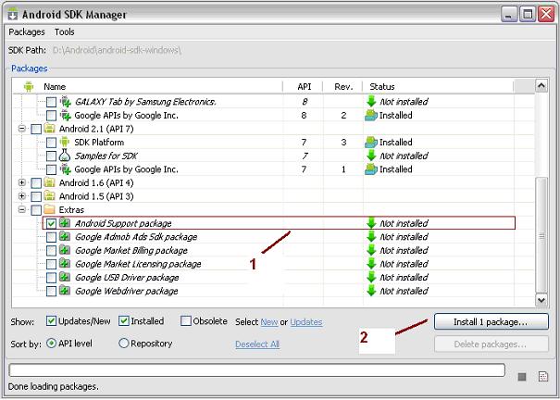Maximize the Android SDK Manager window
Image resolution: width=560 pixels, height=400 pixels.
click(528, 14)
